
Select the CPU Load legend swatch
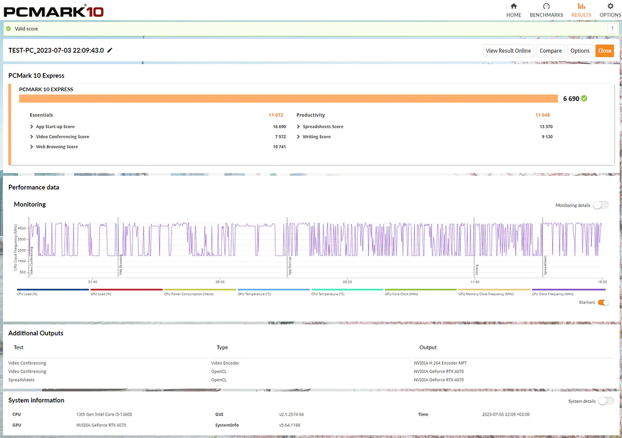pyautogui.click(x=53, y=290)
